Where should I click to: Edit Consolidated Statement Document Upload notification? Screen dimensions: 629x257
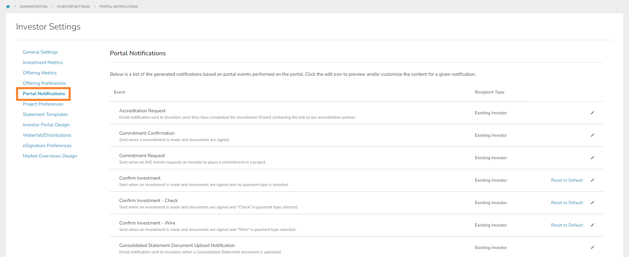(x=592, y=248)
